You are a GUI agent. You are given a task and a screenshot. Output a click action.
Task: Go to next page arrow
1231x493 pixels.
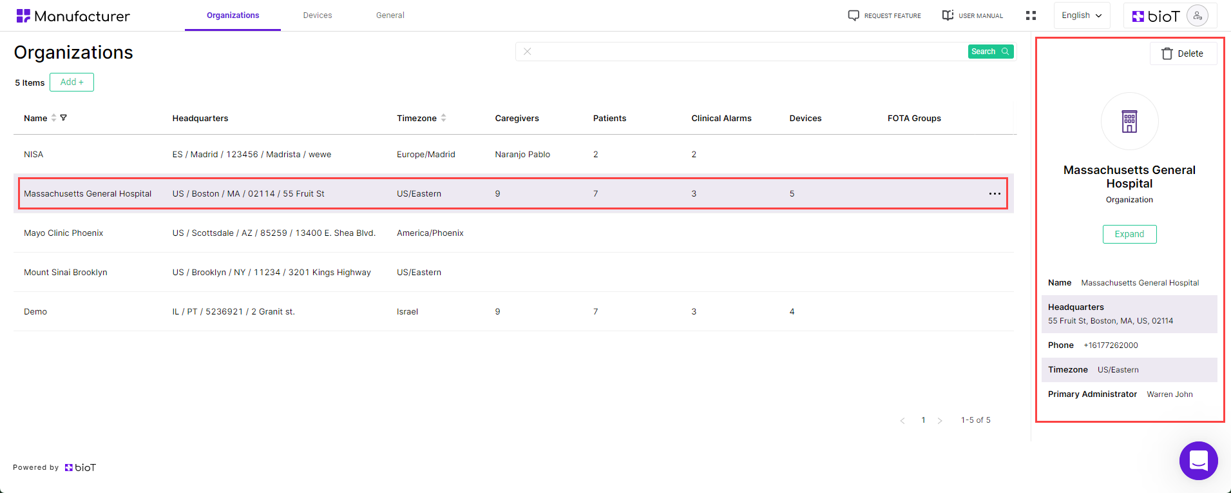click(940, 420)
